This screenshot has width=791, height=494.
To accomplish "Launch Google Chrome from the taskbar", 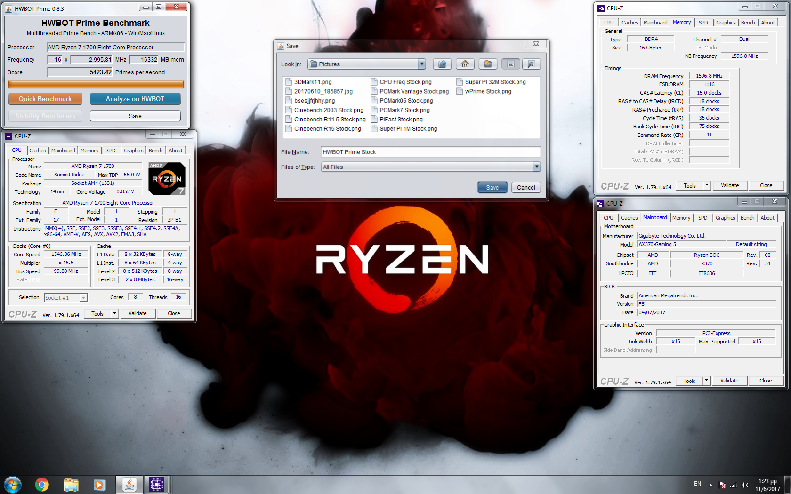I will 42,485.
